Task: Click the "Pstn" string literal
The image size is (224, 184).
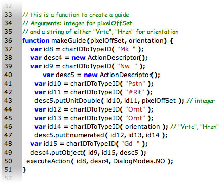Action: [x=135, y=84]
